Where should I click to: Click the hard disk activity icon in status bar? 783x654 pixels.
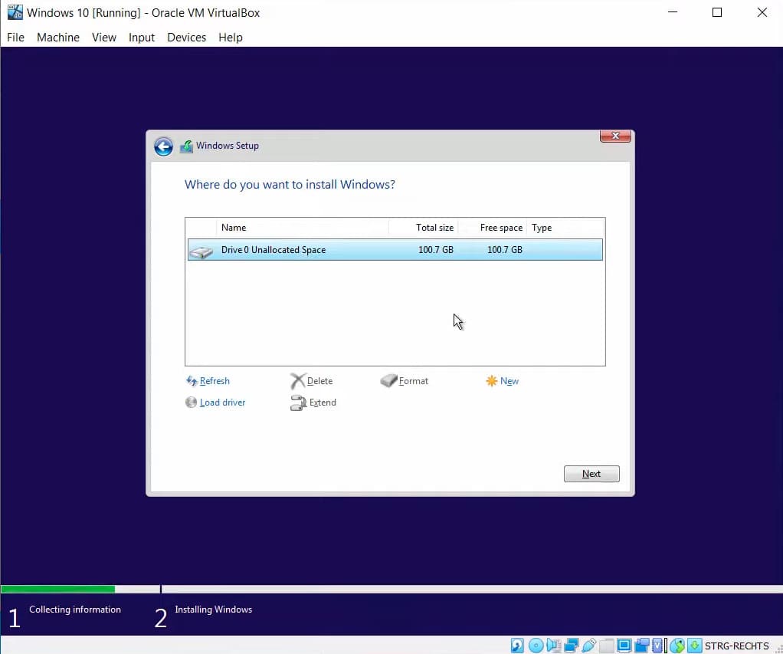click(x=519, y=646)
